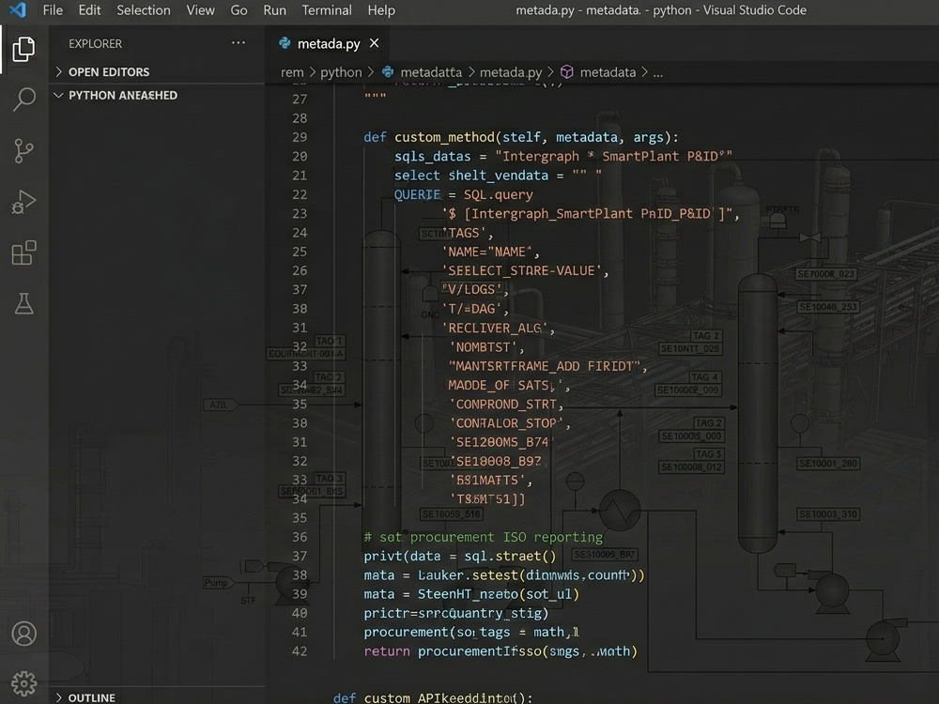Click the 'metadata' symbol breadcrumb
Screen dimensions: 939x704
coord(608,72)
